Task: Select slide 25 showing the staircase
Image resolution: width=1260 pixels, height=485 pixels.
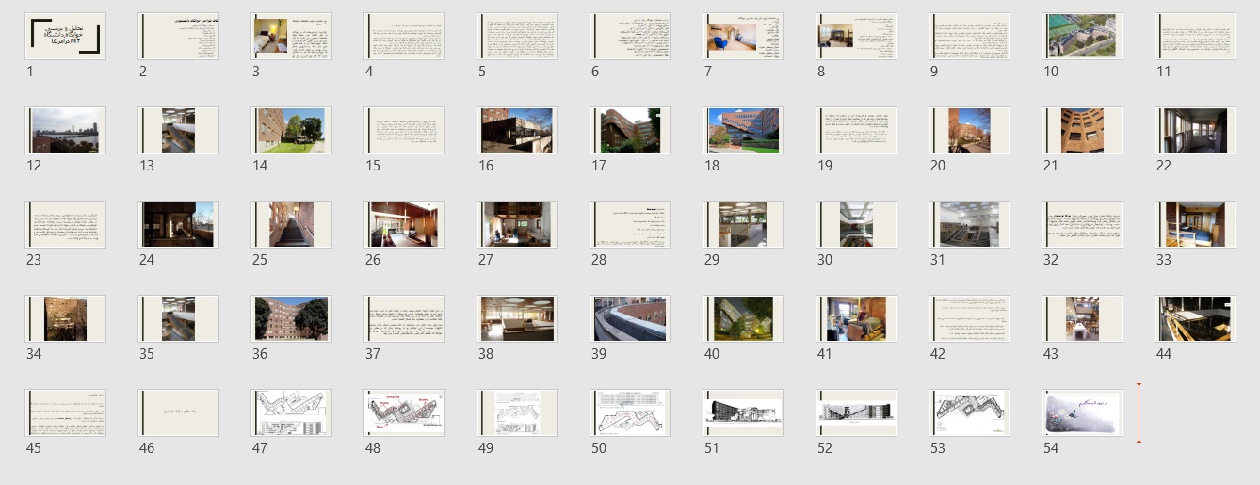Action: (x=291, y=224)
